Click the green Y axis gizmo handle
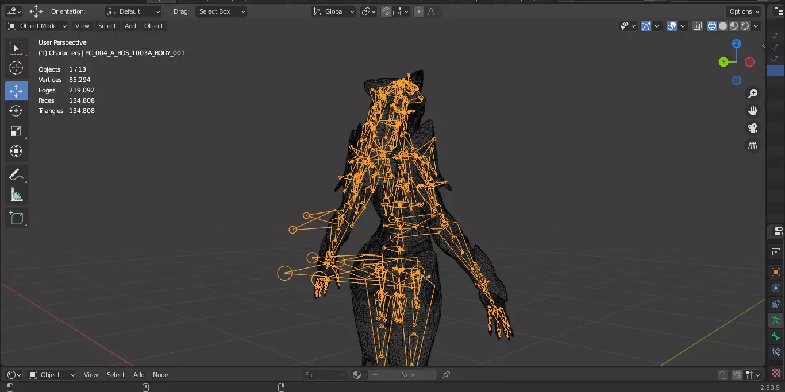The width and height of the screenshot is (785, 392). point(724,62)
